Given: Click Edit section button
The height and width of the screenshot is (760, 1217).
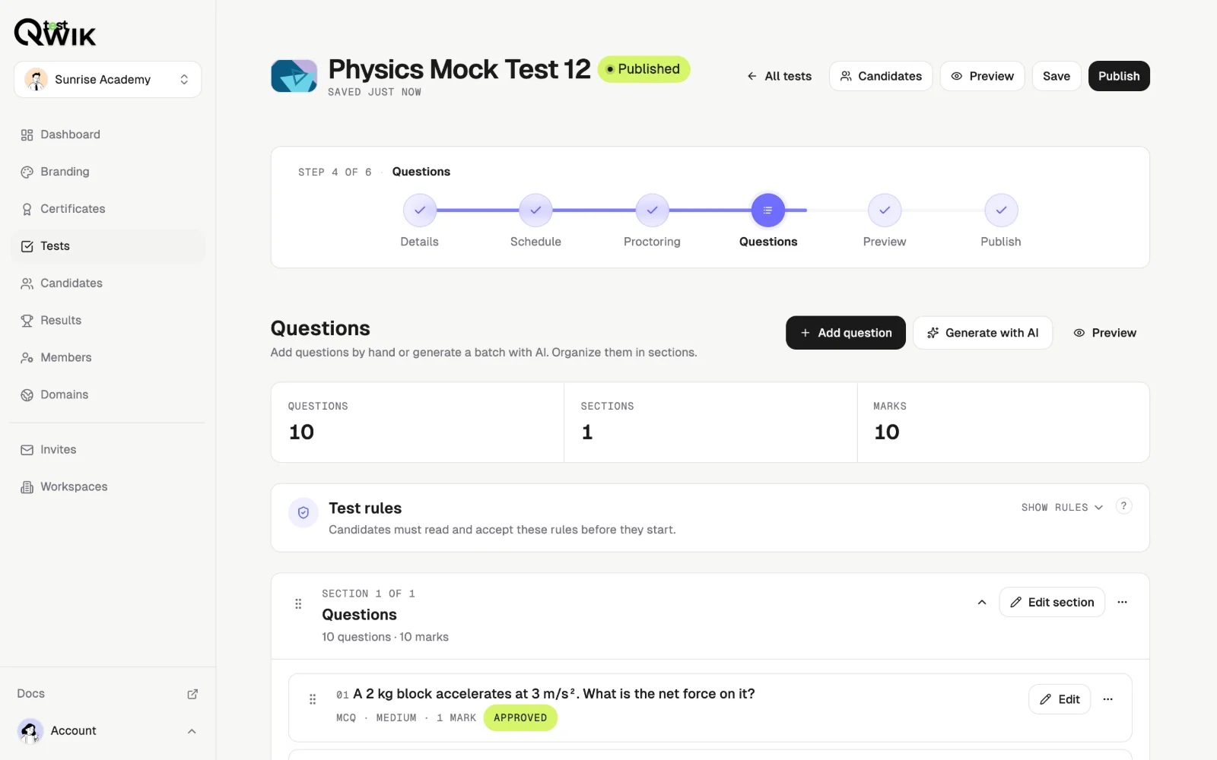Looking at the screenshot, I should (x=1052, y=603).
